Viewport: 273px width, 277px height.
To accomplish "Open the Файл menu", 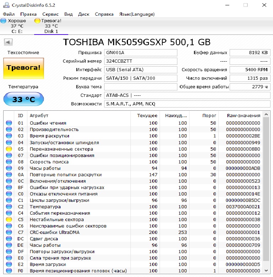I will (9, 14).
